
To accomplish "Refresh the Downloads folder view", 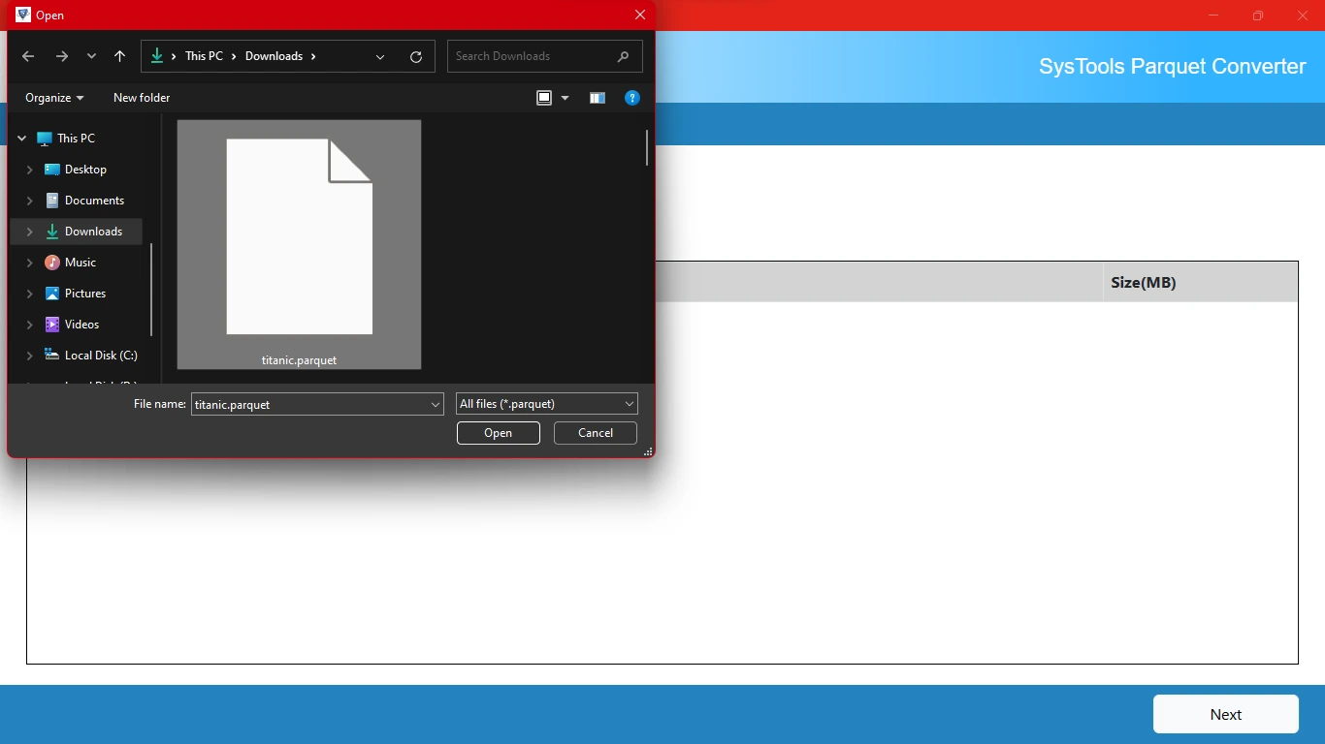I will click(416, 56).
